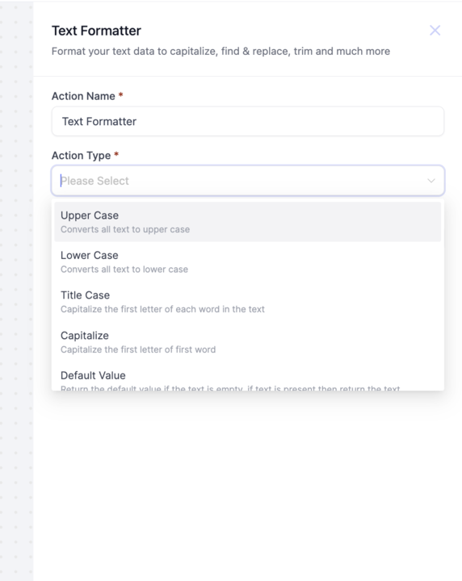Image resolution: width=462 pixels, height=581 pixels.
Task: Click the Text Formatter panel heading
Action: click(96, 31)
